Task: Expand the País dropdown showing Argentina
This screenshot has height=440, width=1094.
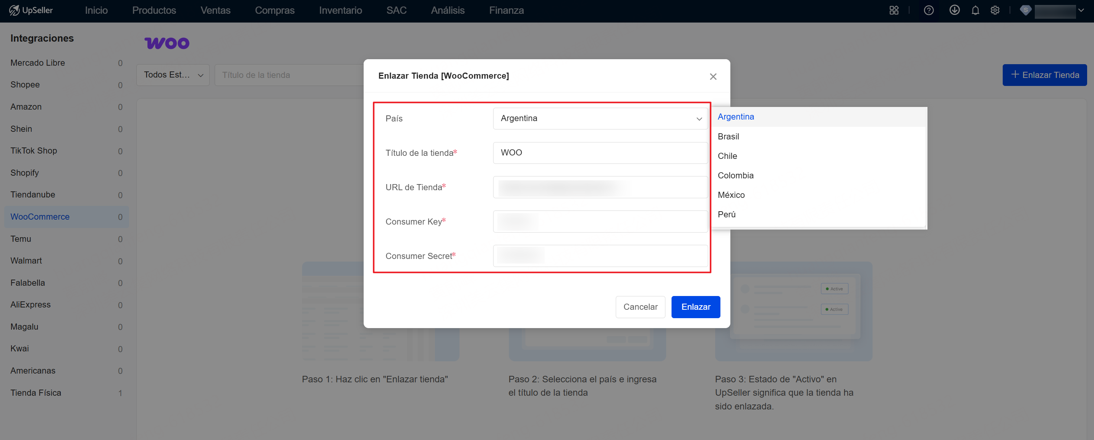Action: (x=600, y=118)
